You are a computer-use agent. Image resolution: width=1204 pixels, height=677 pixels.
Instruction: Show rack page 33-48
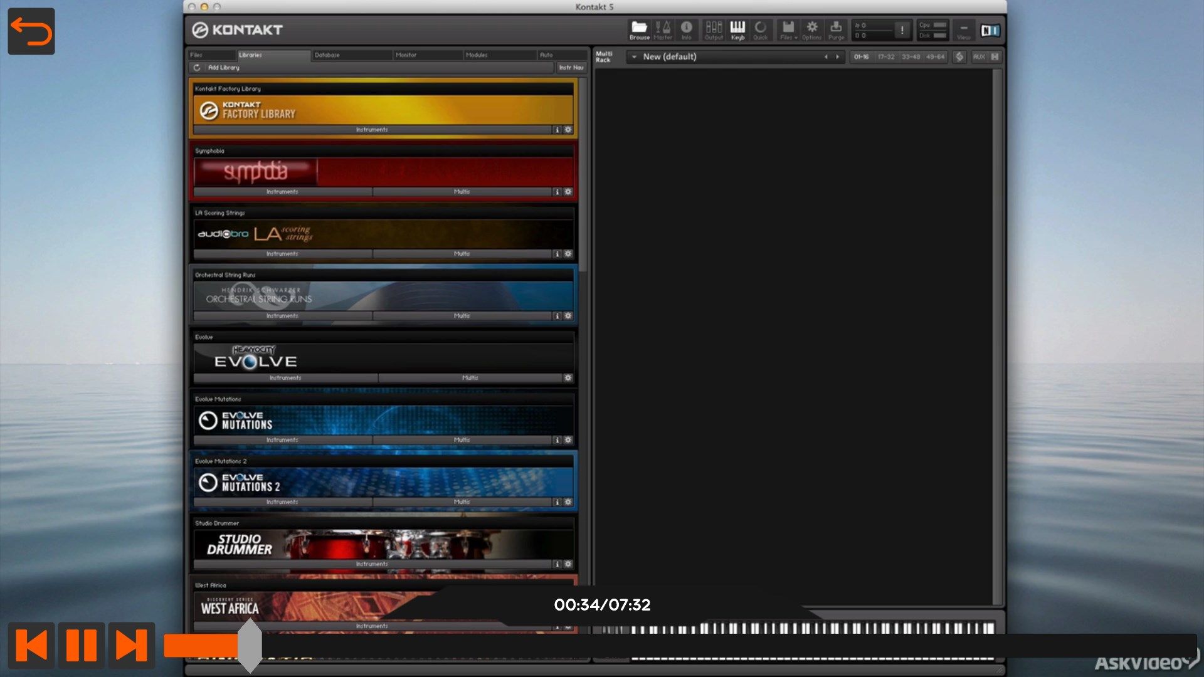911,56
